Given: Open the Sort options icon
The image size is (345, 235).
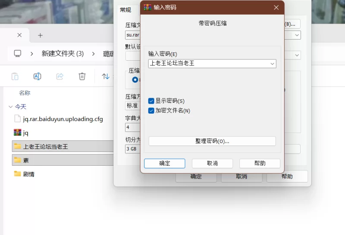Looking at the screenshot, I should (x=106, y=77).
